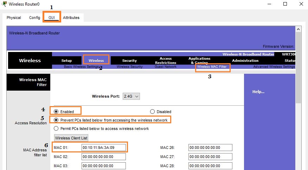Select the Attributes tab
This screenshot has height=170, width=308.
tap(71, 18)
